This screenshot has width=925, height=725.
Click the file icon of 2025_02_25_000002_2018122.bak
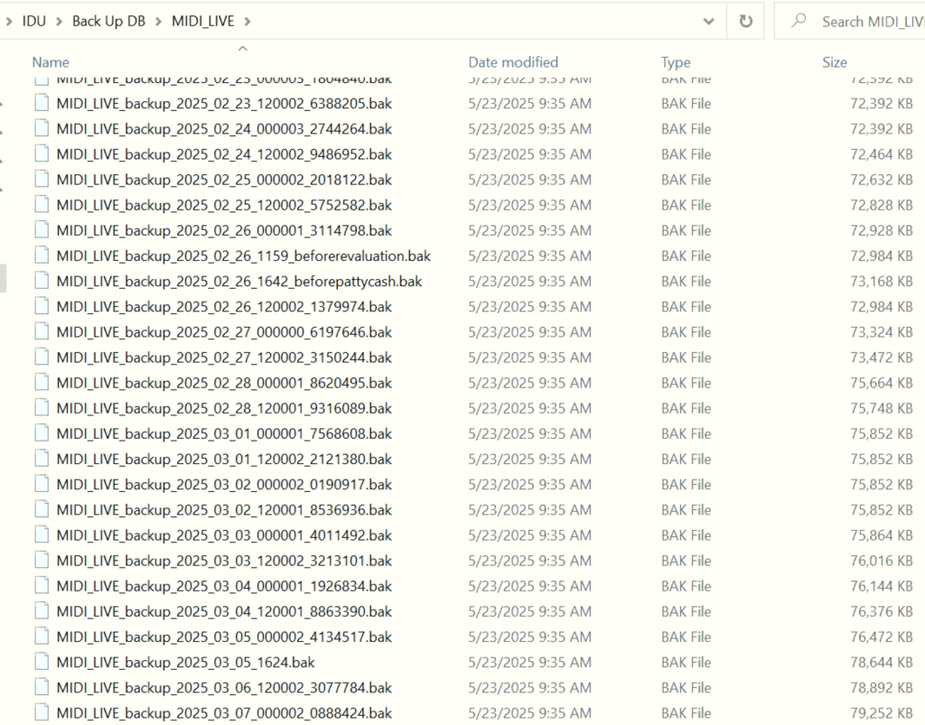[x=42, y=179]
